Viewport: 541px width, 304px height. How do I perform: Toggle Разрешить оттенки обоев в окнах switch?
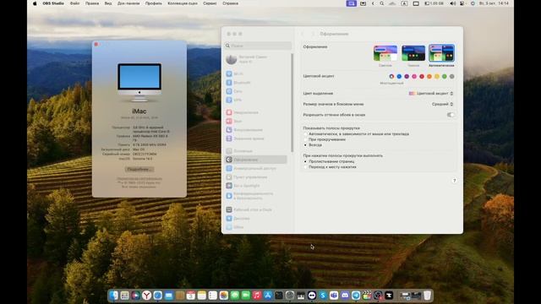451,115
